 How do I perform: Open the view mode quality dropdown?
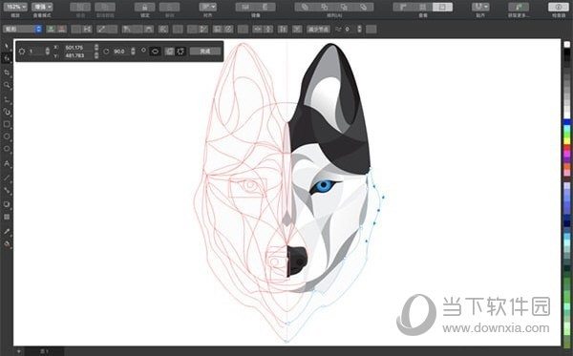(x=42, y=7)
